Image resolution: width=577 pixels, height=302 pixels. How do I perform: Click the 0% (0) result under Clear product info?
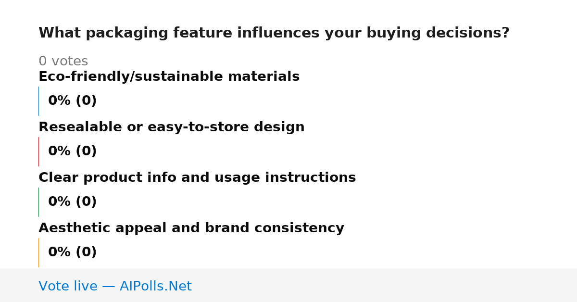(72, 202)
